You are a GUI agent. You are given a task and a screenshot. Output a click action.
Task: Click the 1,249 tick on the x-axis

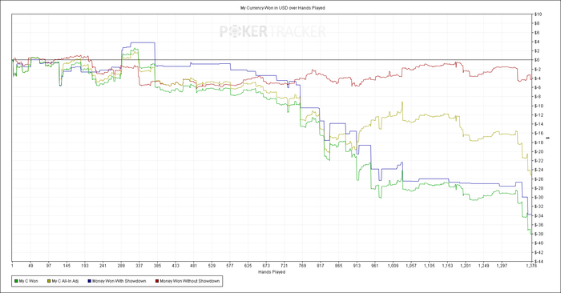tap(484, 266)
